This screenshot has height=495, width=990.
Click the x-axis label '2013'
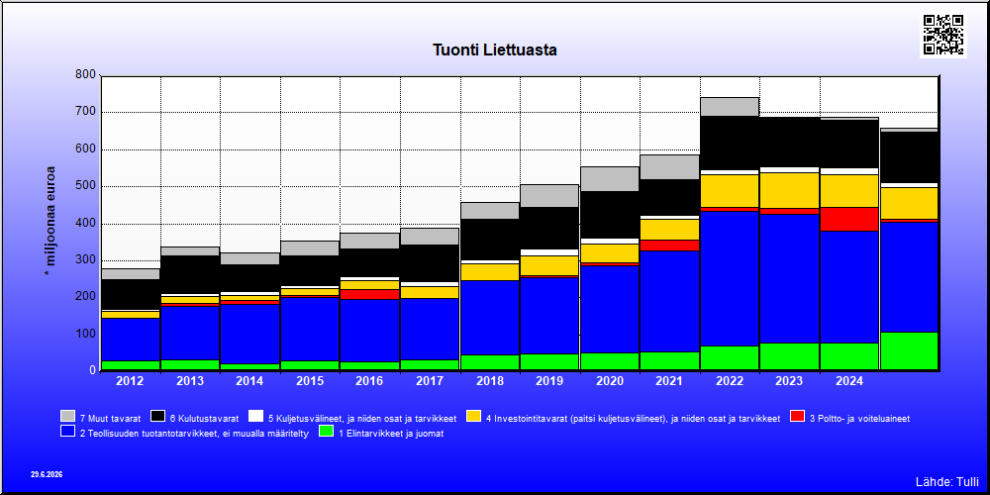191,381
